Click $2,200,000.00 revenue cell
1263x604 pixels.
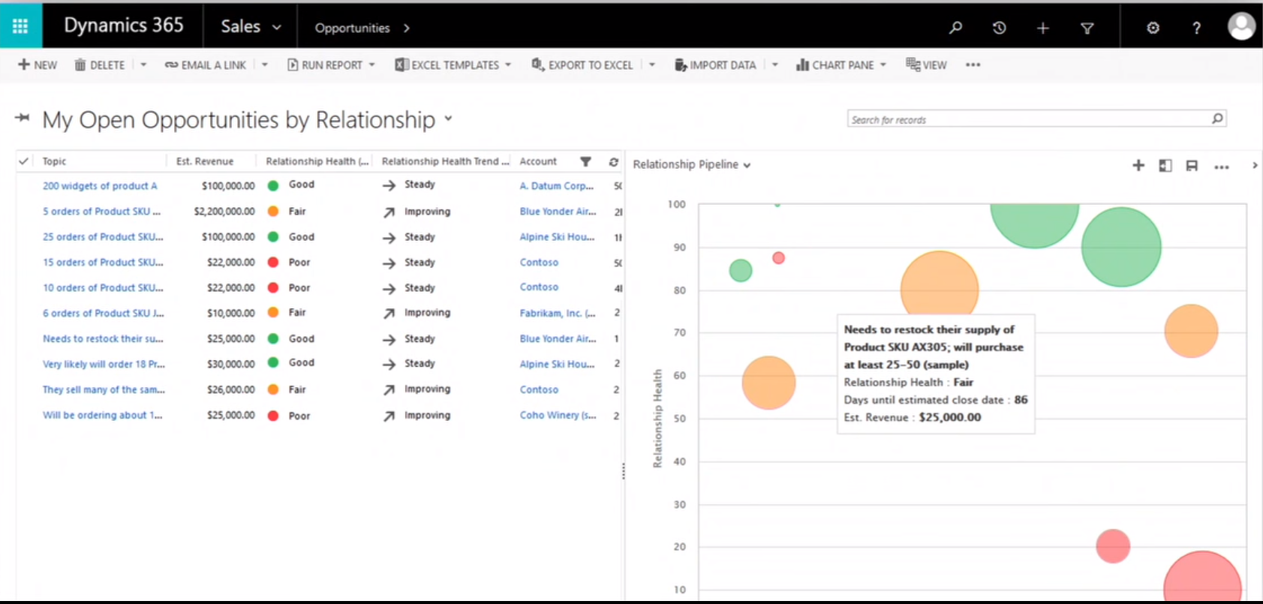(x=224, y=212)
